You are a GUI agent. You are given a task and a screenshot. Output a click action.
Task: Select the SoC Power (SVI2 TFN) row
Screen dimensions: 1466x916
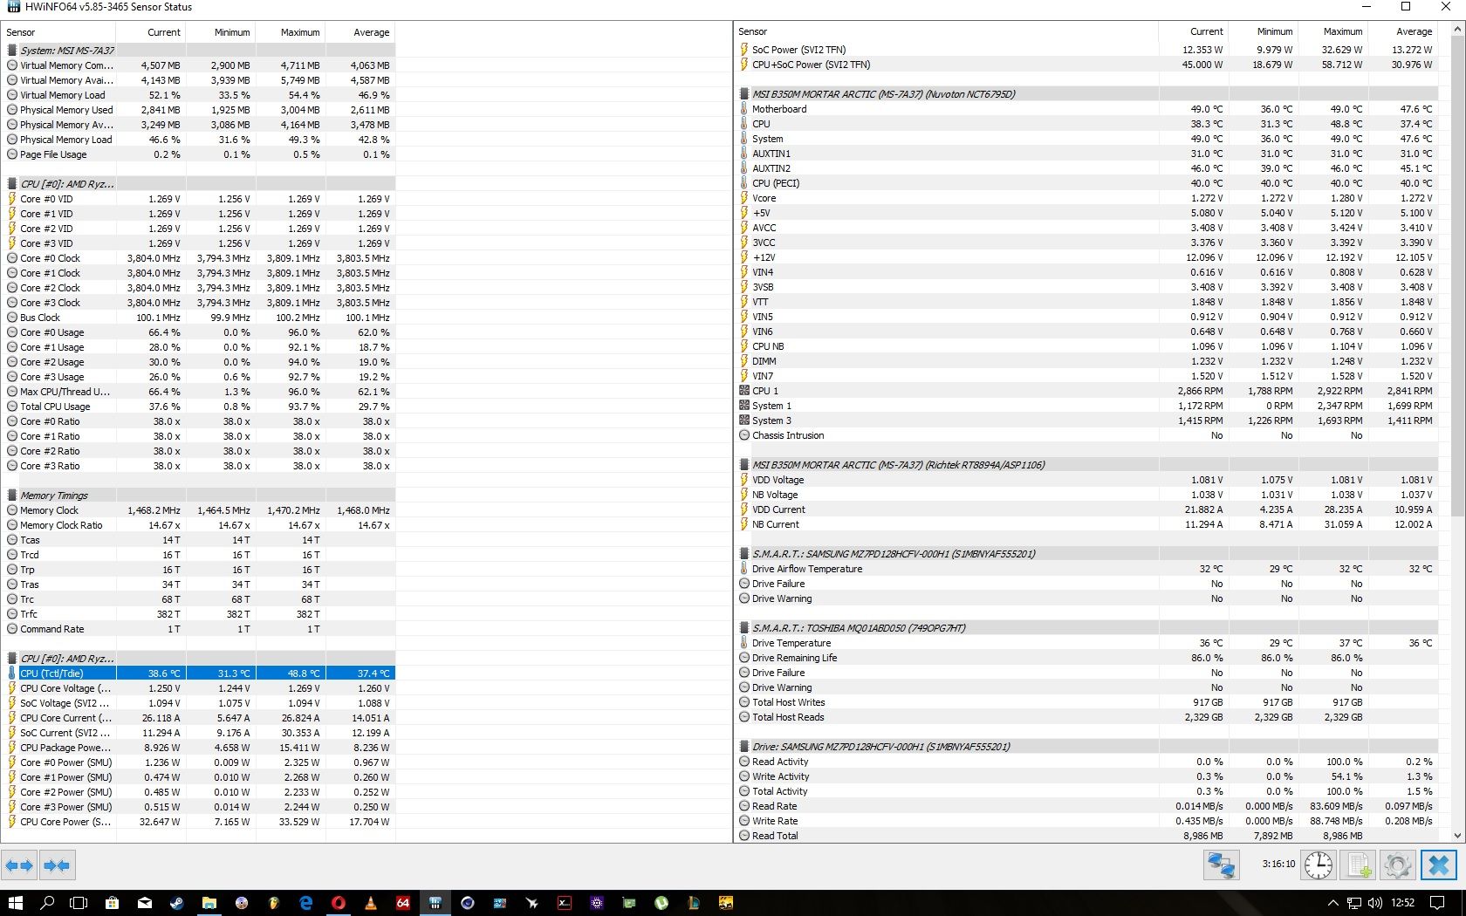(x=1087, y=49)
